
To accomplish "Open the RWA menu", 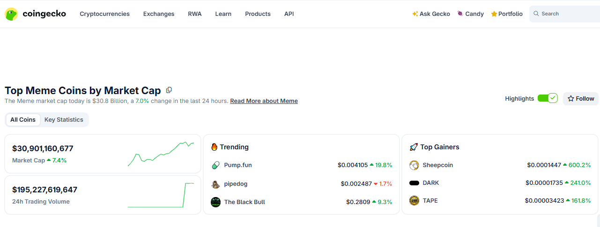I will tap(195, 14).
